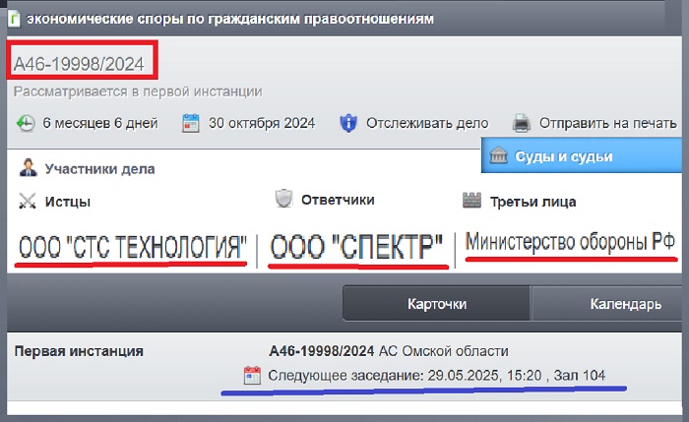This screenshot has width=689, height=422.
Task: Click the court name АС Омской области
Action: pos(443,351)
